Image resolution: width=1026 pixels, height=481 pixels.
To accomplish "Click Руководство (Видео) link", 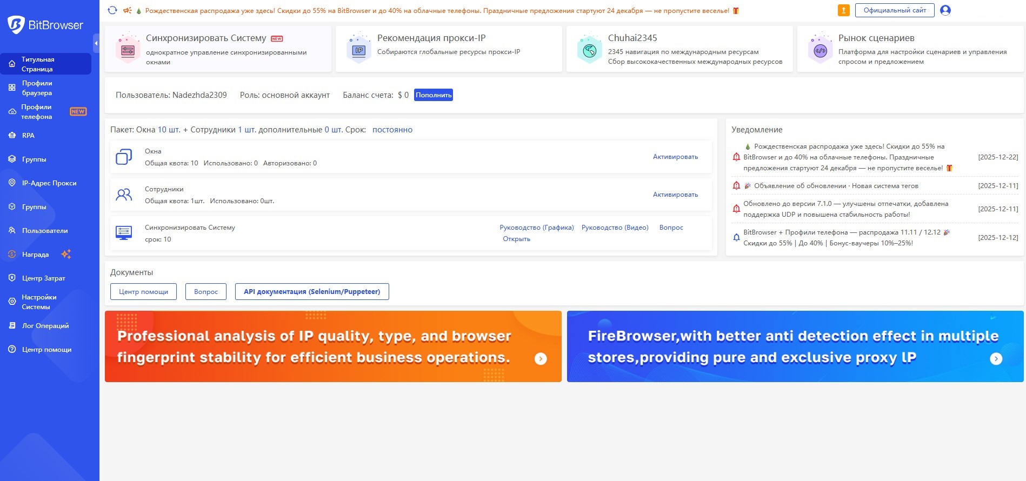I will pos(615,228).
